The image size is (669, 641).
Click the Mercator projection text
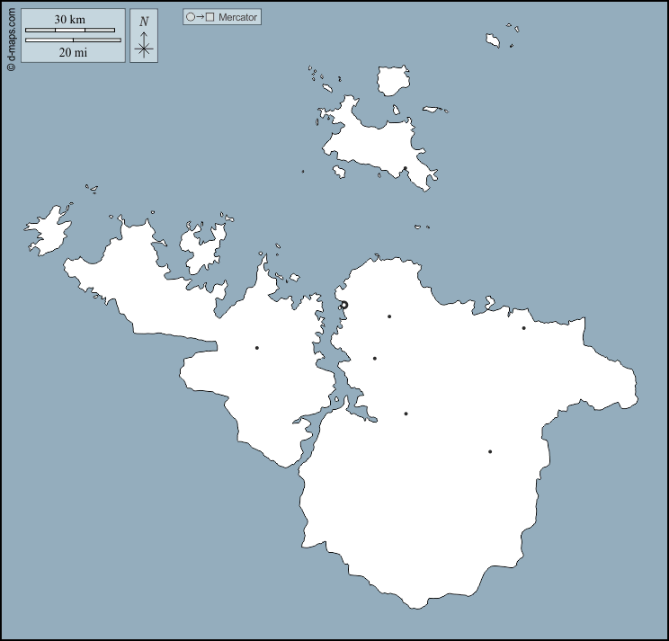(238, 17)
